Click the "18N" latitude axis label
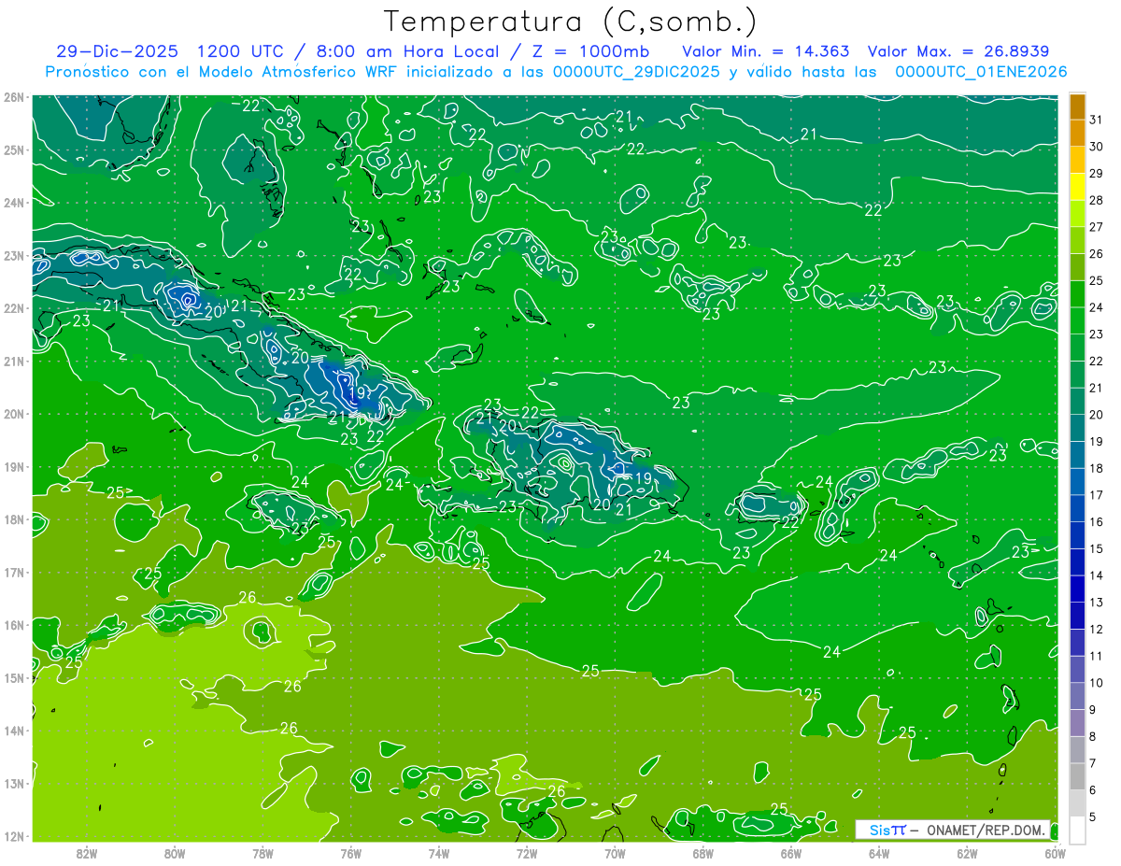 [13, 519]
